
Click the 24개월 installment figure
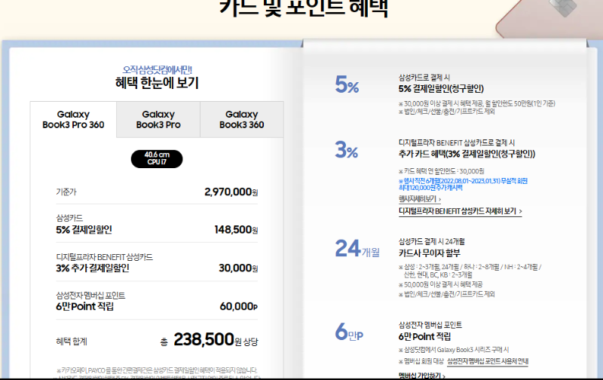357,249
